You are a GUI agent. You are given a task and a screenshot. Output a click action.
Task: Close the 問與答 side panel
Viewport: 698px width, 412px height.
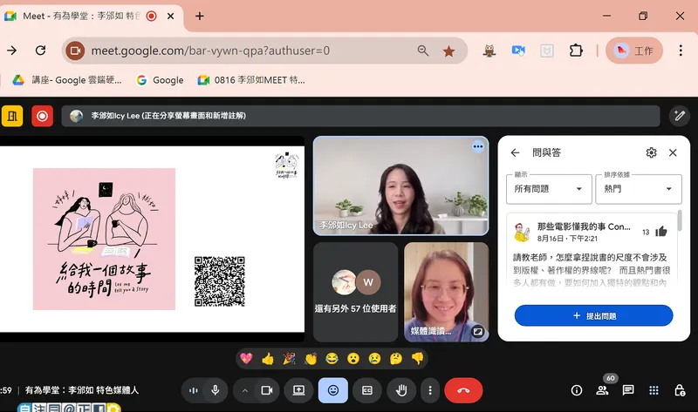click(x=673, y=153)
